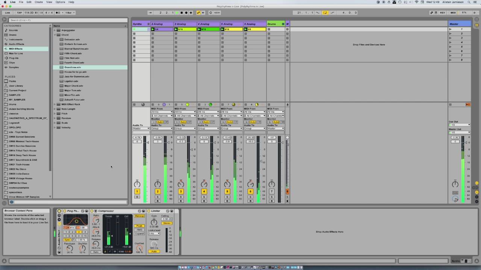Image resolution: width=481 pixels, height=270 pixels.
Task: Click the Session Record circle button
Action: tap(210, 13)
